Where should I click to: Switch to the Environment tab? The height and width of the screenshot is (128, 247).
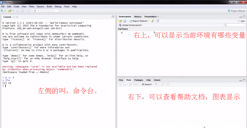coord(125,16)
